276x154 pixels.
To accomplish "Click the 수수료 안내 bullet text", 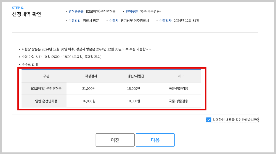I will pyautogui.click(x=30, y=64).
